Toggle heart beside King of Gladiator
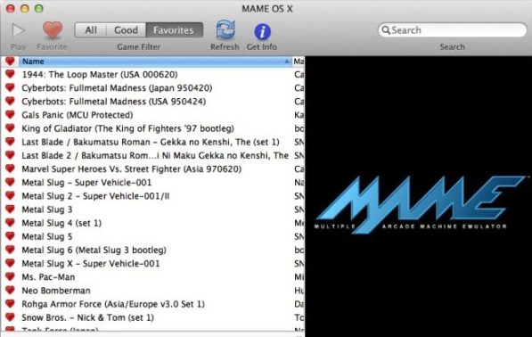This screenshot has width=532, height=337. (x=10, y=128)
